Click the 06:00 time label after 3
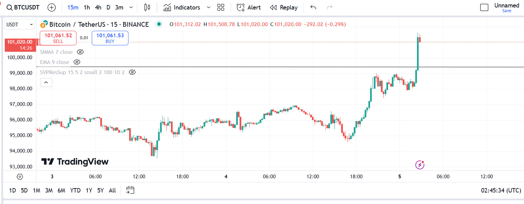Viewport: 524px width, 204px height. click(95, 177)
